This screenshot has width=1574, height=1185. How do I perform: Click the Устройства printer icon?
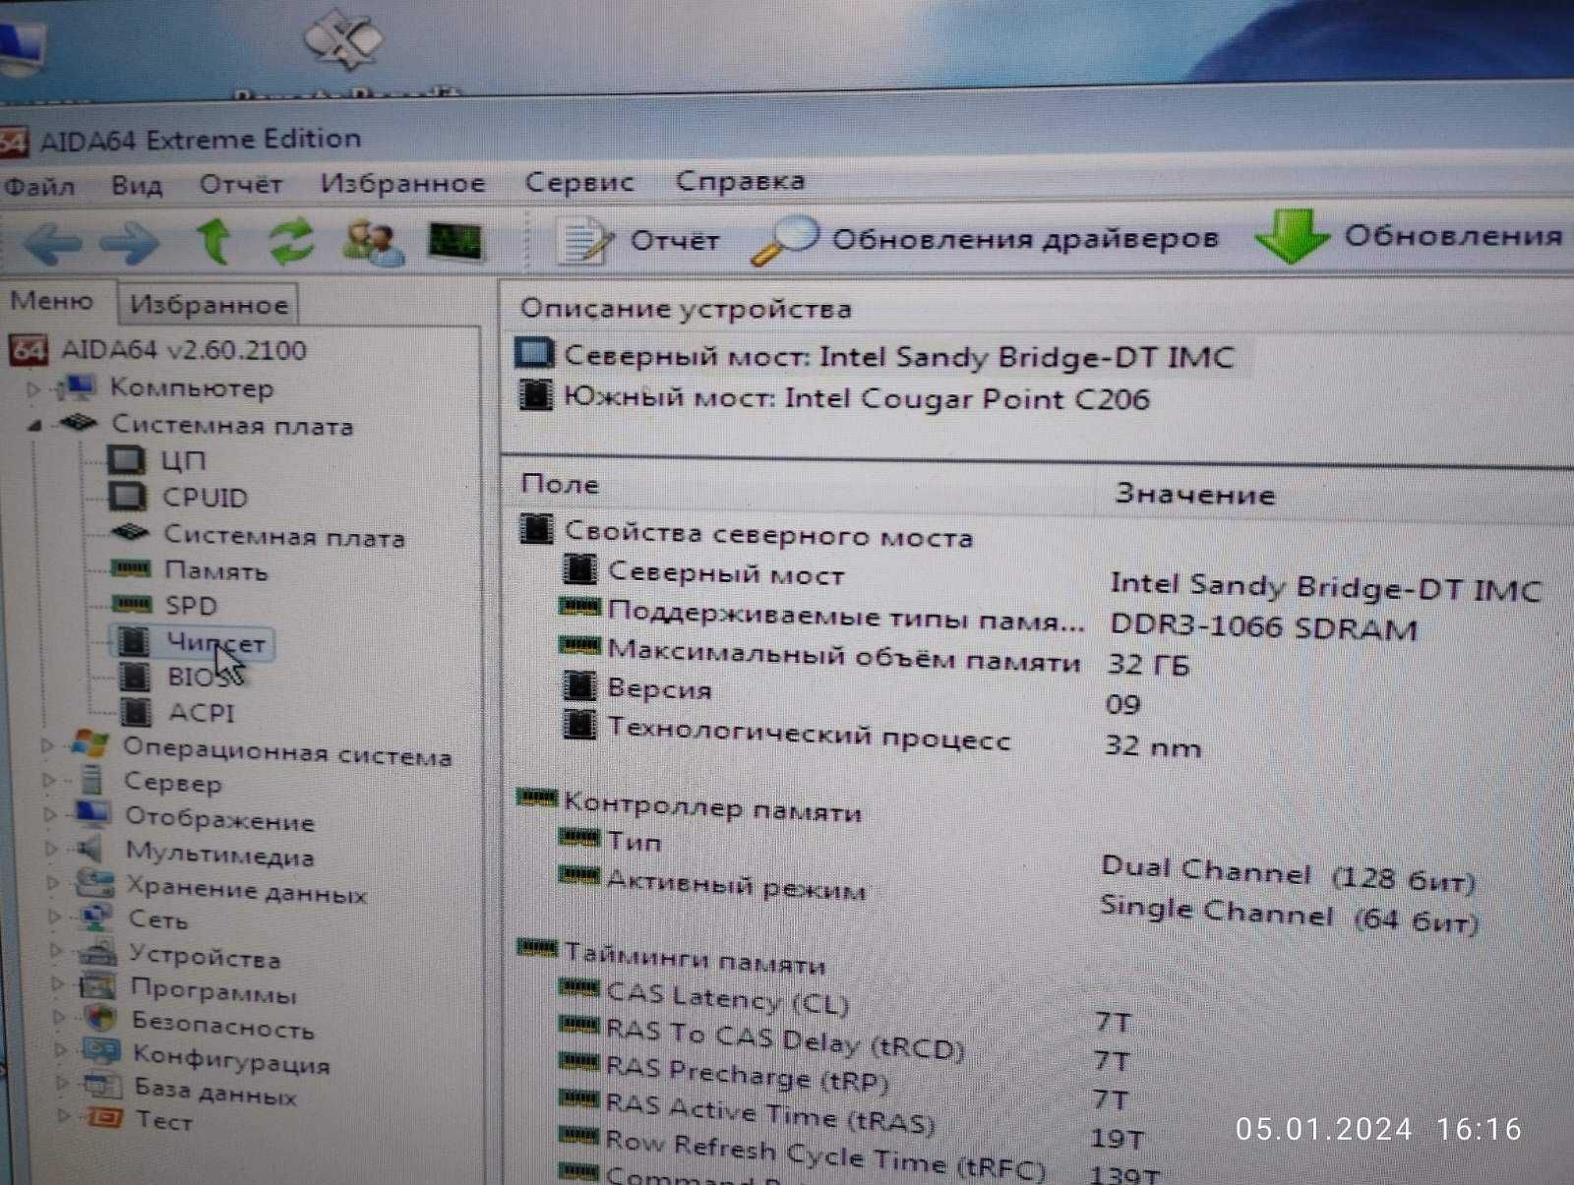[98, 952]
